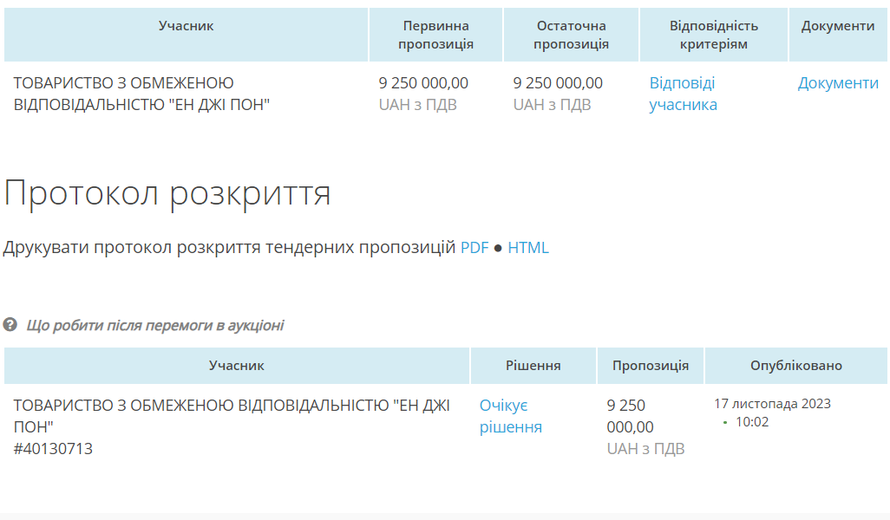
Task: Click the question mark help icon
Action: click(x=10, y=324)
